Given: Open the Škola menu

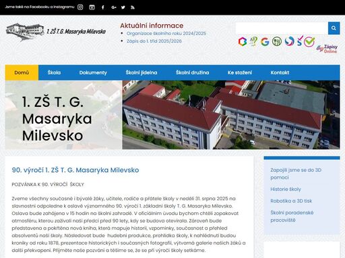Looking at the screenshot, I should [54, 73].
